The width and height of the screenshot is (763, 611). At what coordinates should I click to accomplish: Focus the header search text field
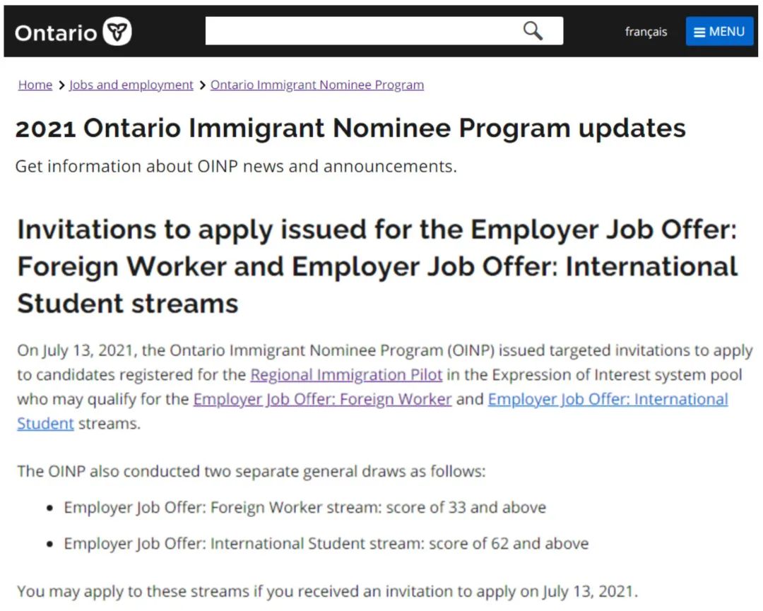(360, 31)
